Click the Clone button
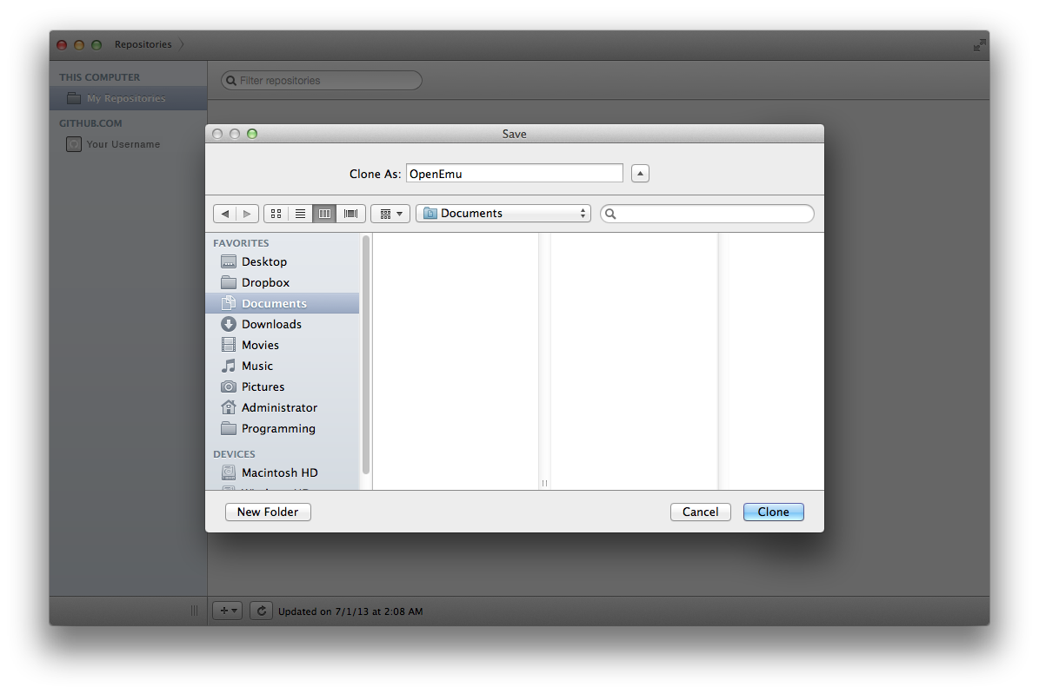This screenshot has height=694, width=1039. 773,512
